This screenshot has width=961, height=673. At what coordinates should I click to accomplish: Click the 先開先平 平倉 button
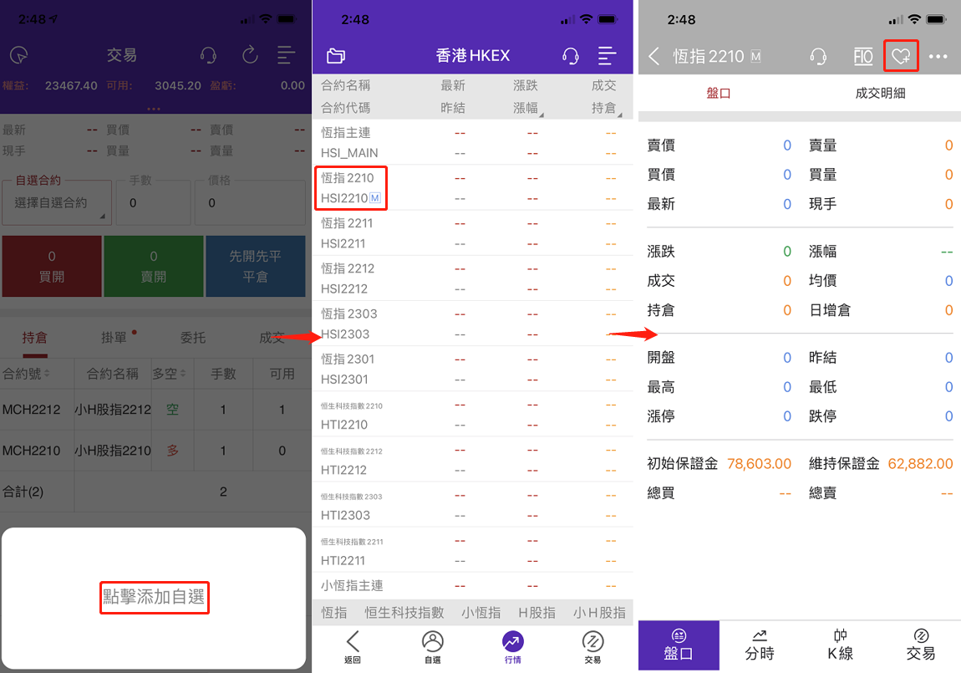tap(255, 266)
